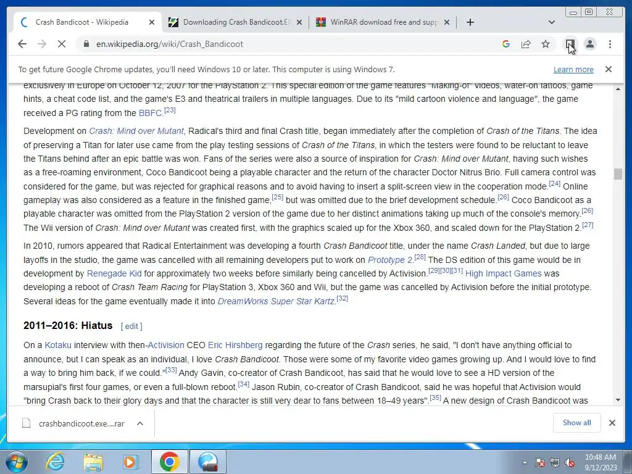Image resolution: width=632 pixels, height=474 pixels.
Task: Switch to the Downloading Crash Bandicoot.EXE tab
Action: click(x=236, y=22)
